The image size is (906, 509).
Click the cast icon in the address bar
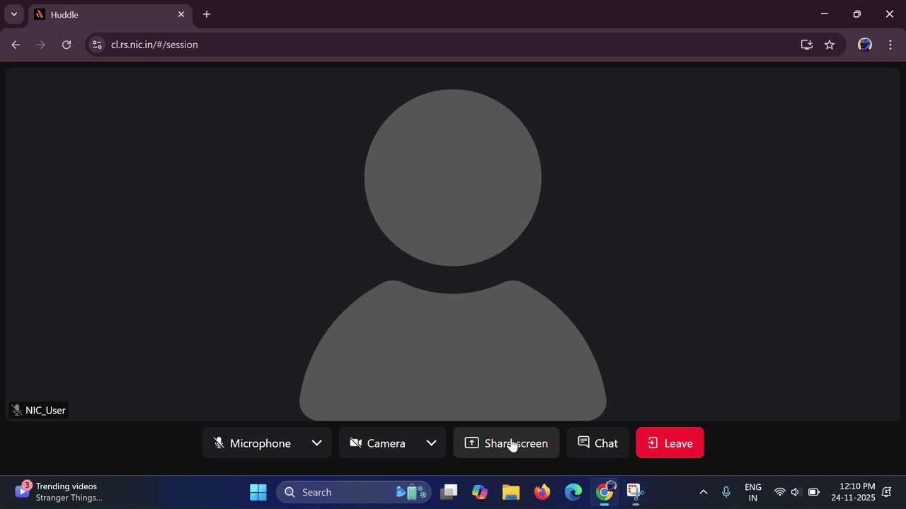coord(806,45)
